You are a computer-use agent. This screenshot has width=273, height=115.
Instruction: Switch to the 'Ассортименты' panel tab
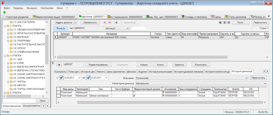point(32,106)
